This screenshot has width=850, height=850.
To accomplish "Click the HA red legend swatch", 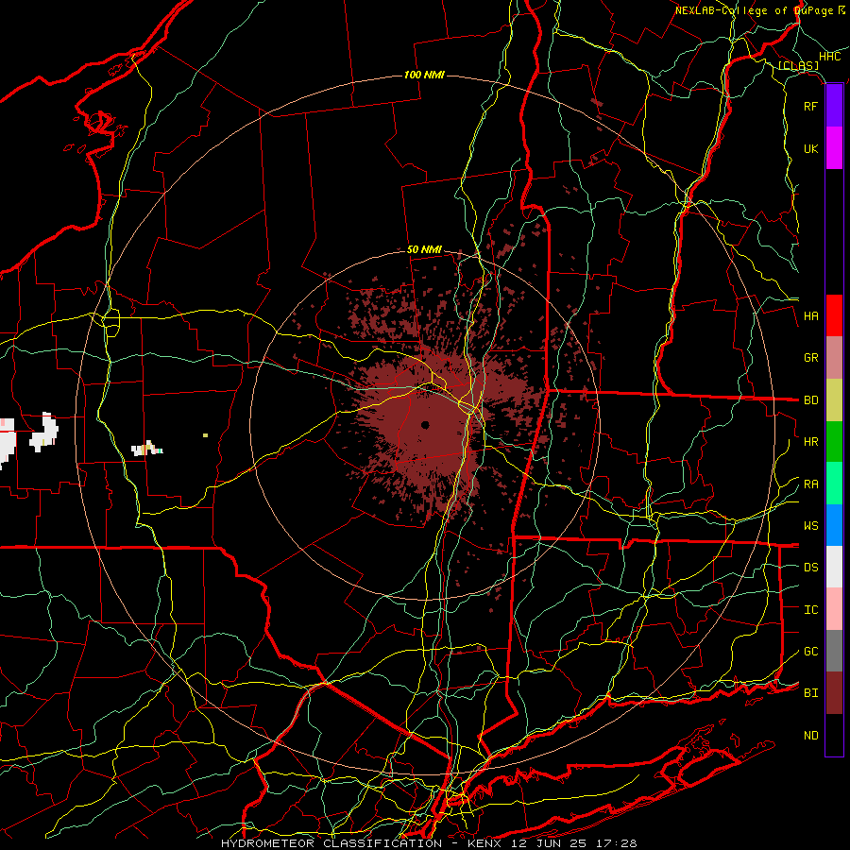I will point(834,315).
